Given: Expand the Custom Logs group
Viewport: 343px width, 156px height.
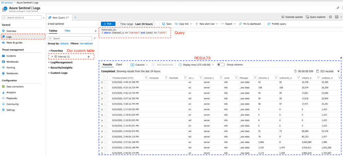Looking at the screenshot, I should (x=49, y=73).
